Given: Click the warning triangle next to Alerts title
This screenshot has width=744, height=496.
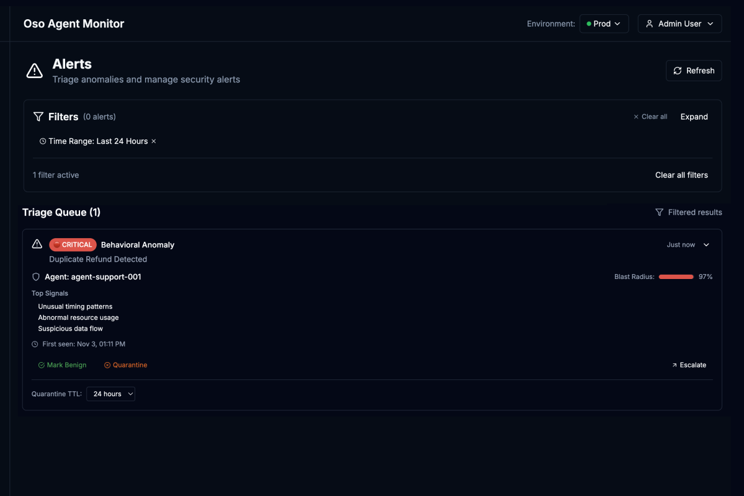Looking at the screenshot, I should [34, 70].
